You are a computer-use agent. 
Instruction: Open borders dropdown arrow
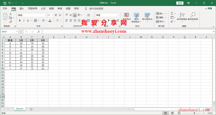click(x=38, y=21)
